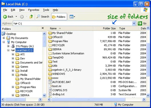Select Install folder in tree
The height and width of the screenshot is (108, 151).
tap(22, 71)
